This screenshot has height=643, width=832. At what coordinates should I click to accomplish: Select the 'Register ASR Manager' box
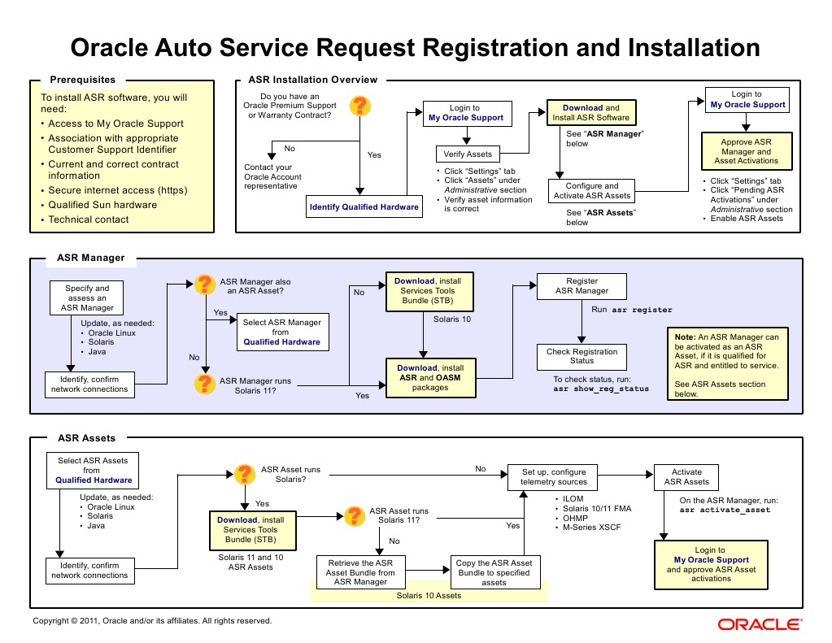point(582,286)
